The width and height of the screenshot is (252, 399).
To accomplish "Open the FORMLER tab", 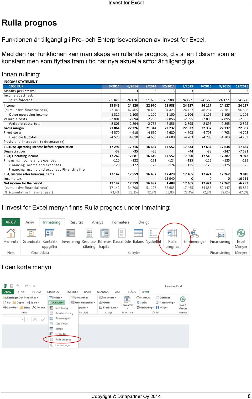I will (x=72, y=292).
